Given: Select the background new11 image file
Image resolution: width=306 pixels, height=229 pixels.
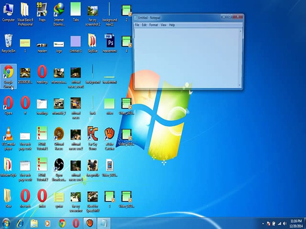Looking at the screenshot, I should tap(109, 14).
